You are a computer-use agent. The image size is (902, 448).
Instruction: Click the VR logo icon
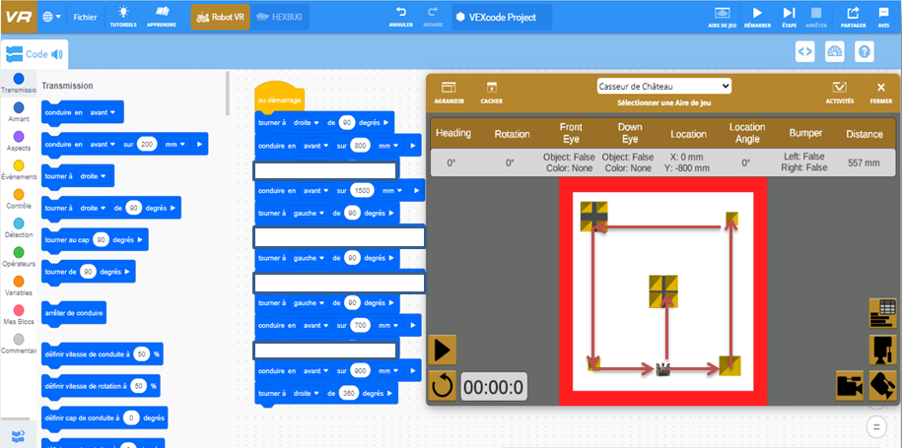19,17
